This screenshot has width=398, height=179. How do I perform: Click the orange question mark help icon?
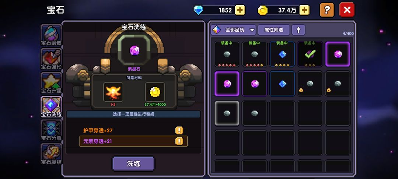tap(327, 10)
